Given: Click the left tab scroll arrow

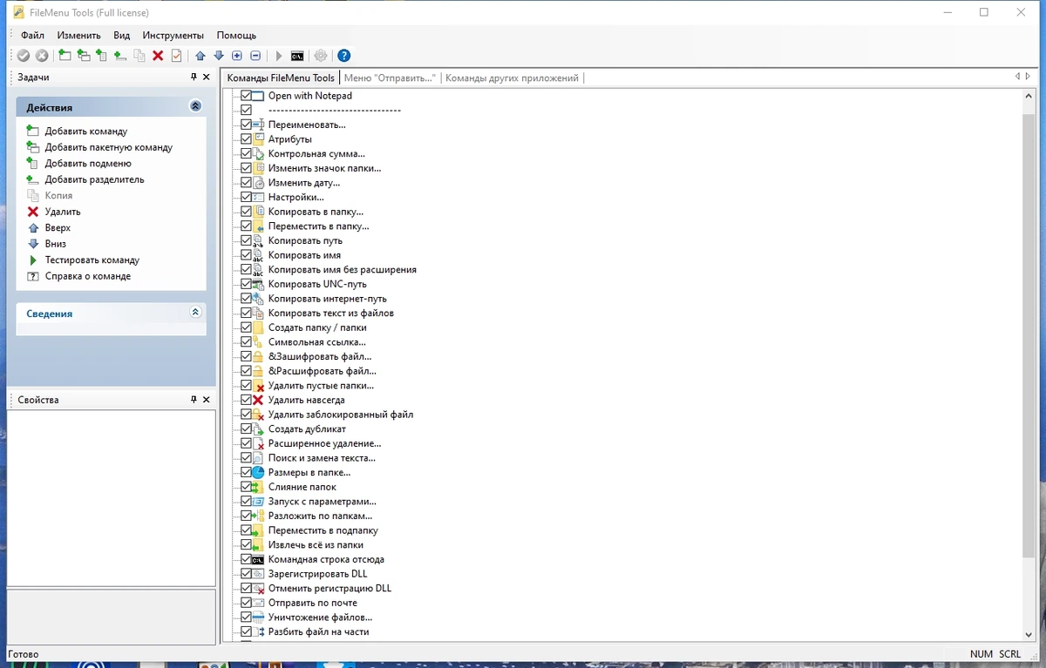Looking at the screenshot, I should (1017, 77).
